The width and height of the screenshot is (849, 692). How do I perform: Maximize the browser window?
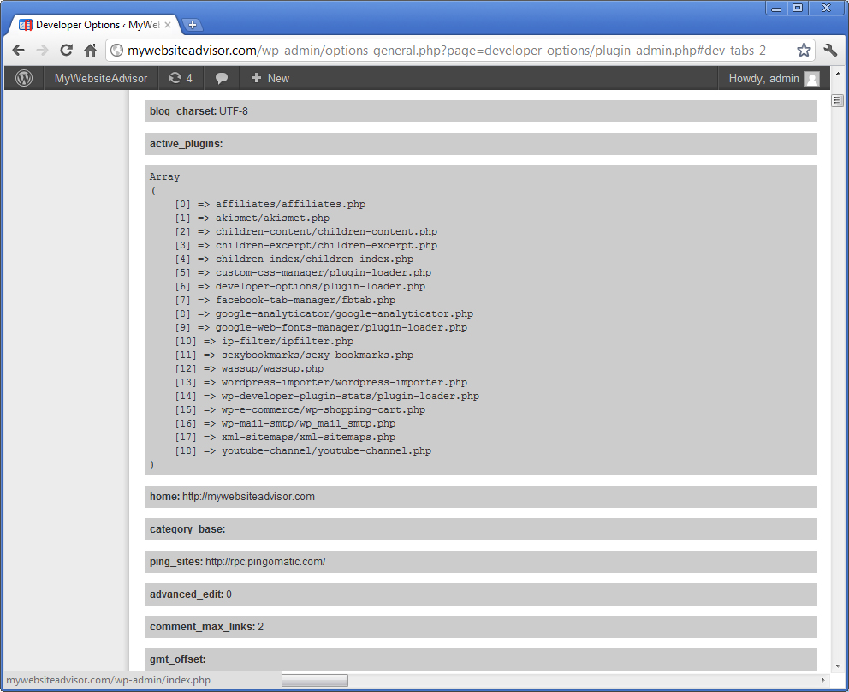(x=798, y=8)
